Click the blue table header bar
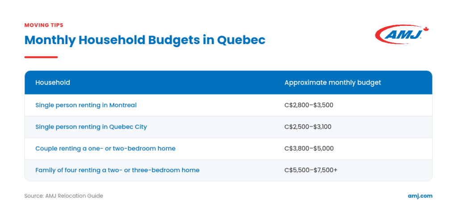Screen dimensions: 457x211 [x=228, y=82]
